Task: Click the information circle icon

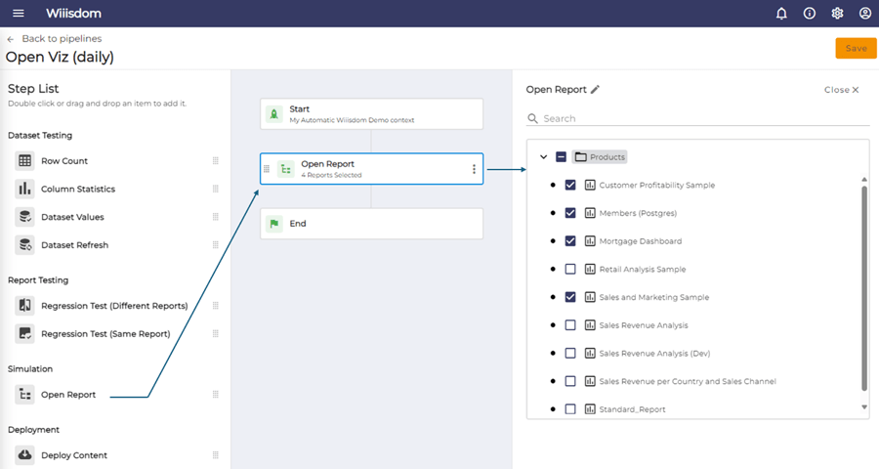Action: (x=810, y=14)
